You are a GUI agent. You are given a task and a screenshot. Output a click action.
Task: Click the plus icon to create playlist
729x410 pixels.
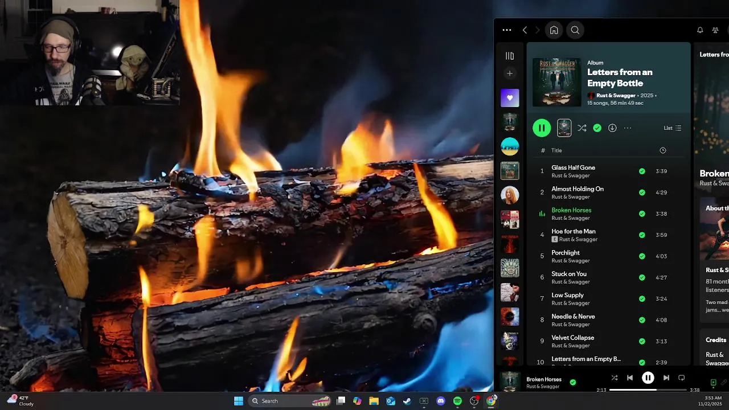[510, 73]
